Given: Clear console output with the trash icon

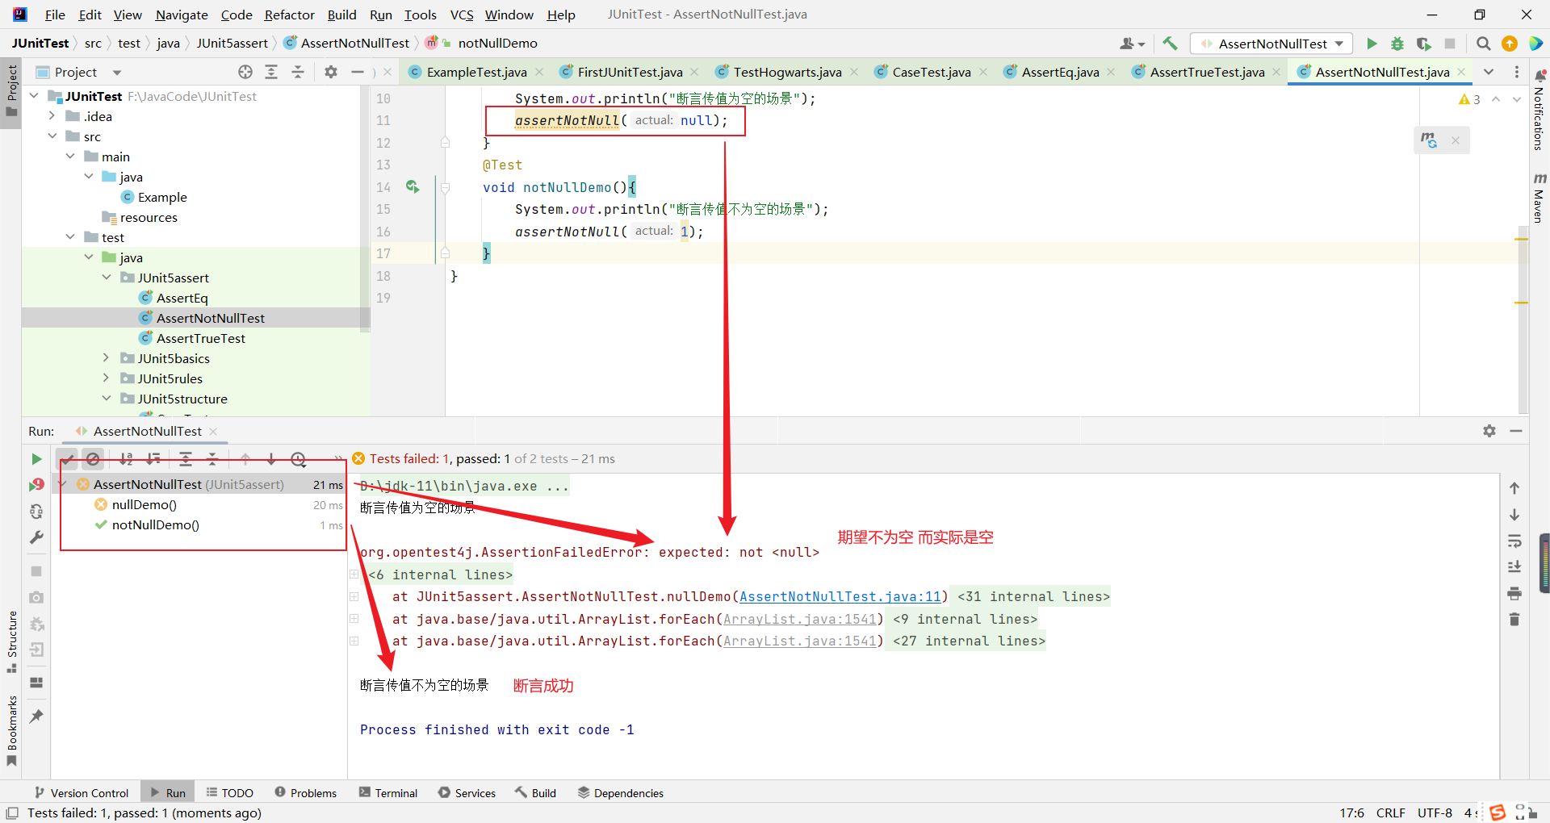Looking at the screenshot, I should tap(1514, 620).
